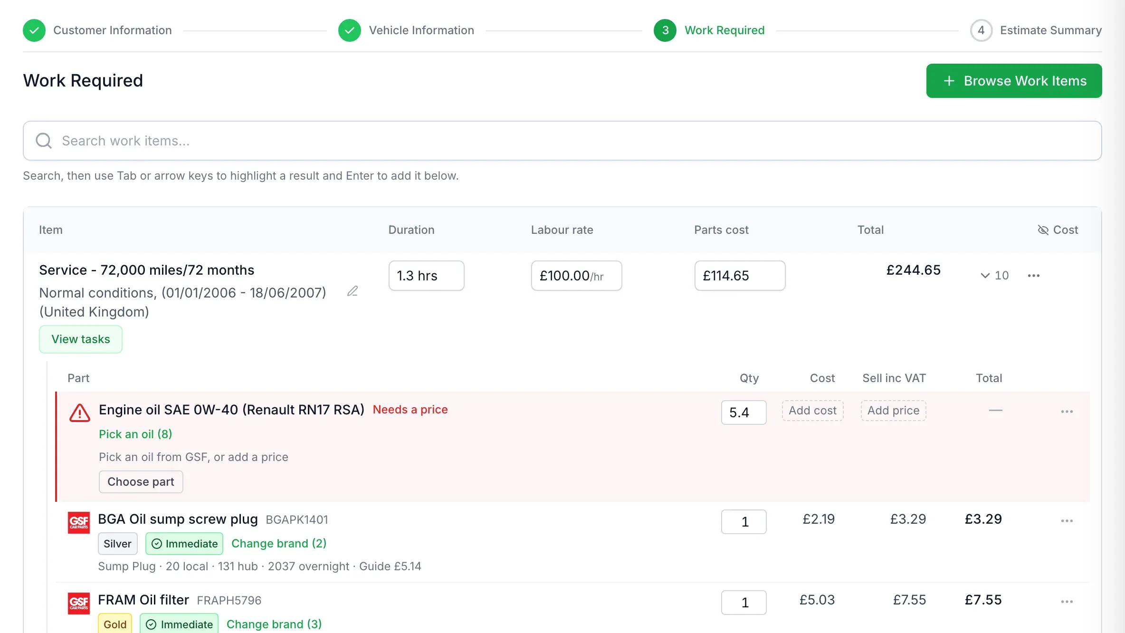Select the Work Required step label
1125x633 pixels.
(725, 30)
